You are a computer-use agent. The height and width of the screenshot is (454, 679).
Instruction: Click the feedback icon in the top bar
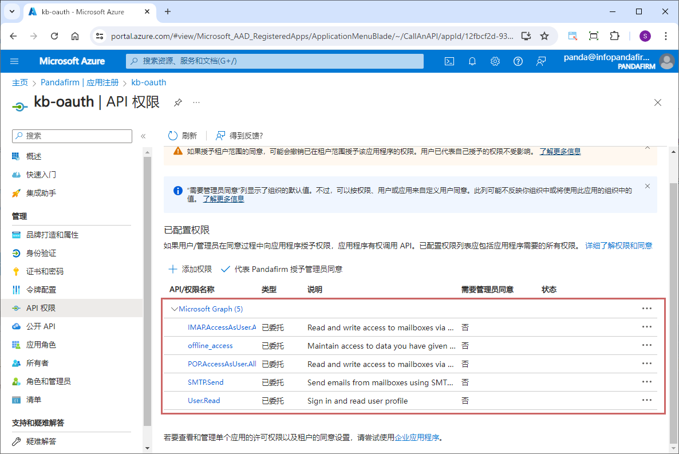[541, 61]
